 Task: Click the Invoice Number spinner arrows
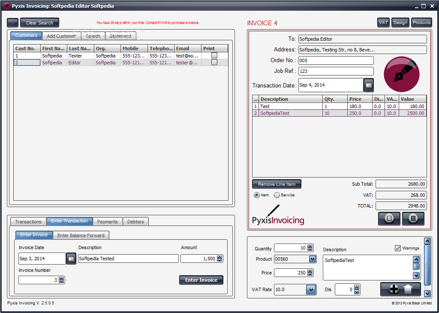coord(61,280)
